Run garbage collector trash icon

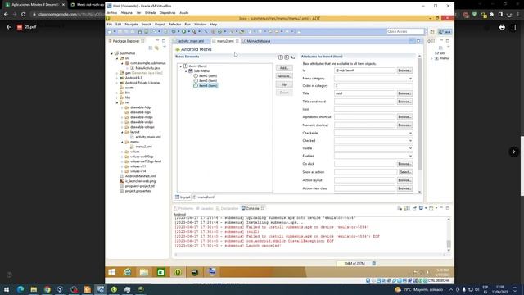point(374,264)
